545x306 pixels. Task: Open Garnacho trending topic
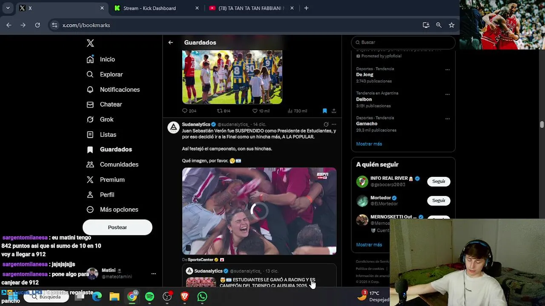pyautogui.click(x=367, y=124)
